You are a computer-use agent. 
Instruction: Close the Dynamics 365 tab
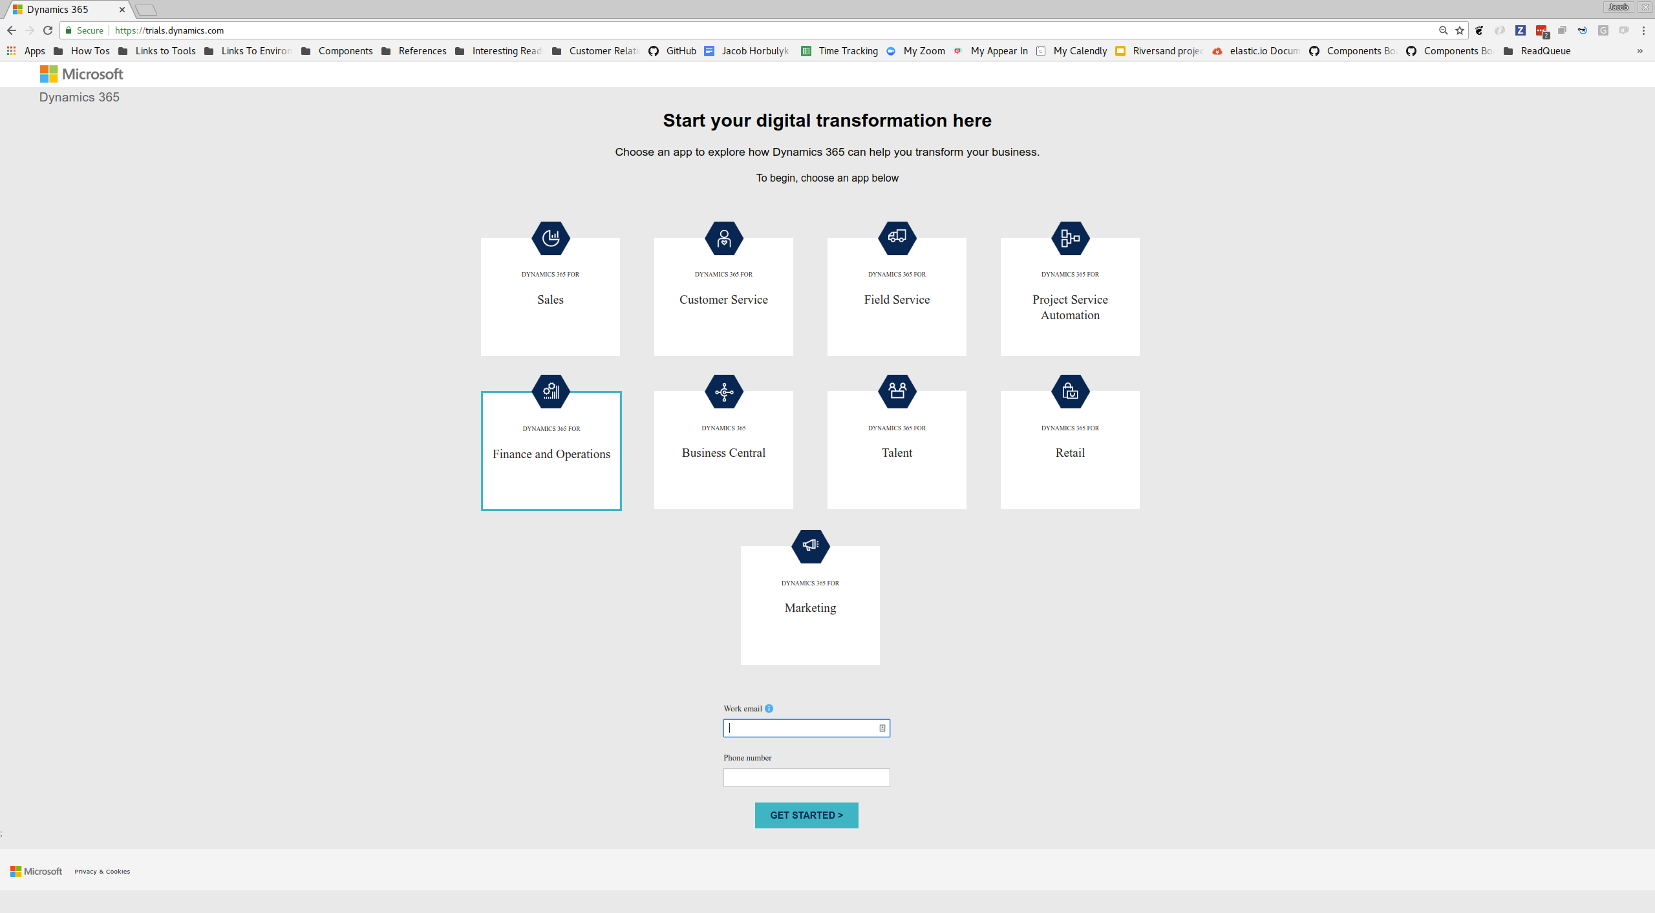pyautogui.click(x=122, y=10)
